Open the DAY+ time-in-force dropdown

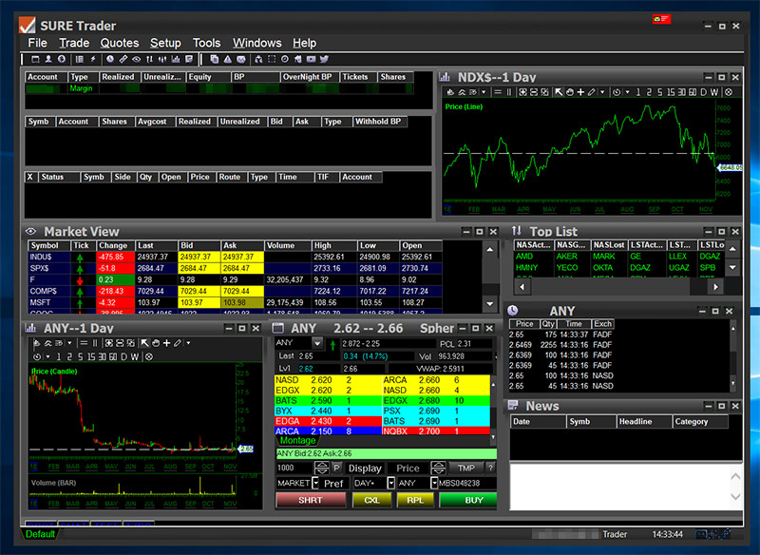[390, 485]
